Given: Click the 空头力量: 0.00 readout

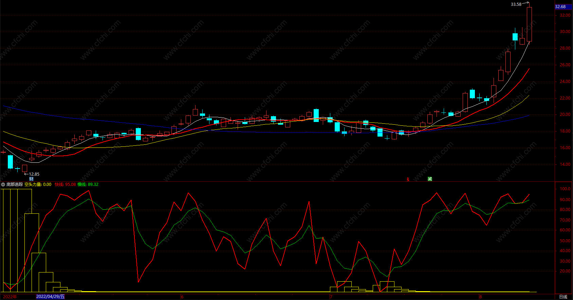Looking at the screenshot, I should pos(38,184).
